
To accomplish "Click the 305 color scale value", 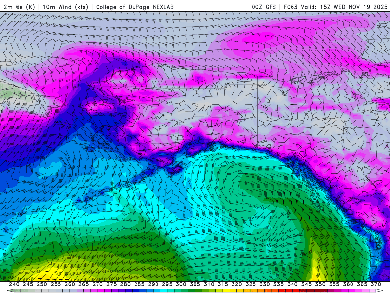I will 195,284.
